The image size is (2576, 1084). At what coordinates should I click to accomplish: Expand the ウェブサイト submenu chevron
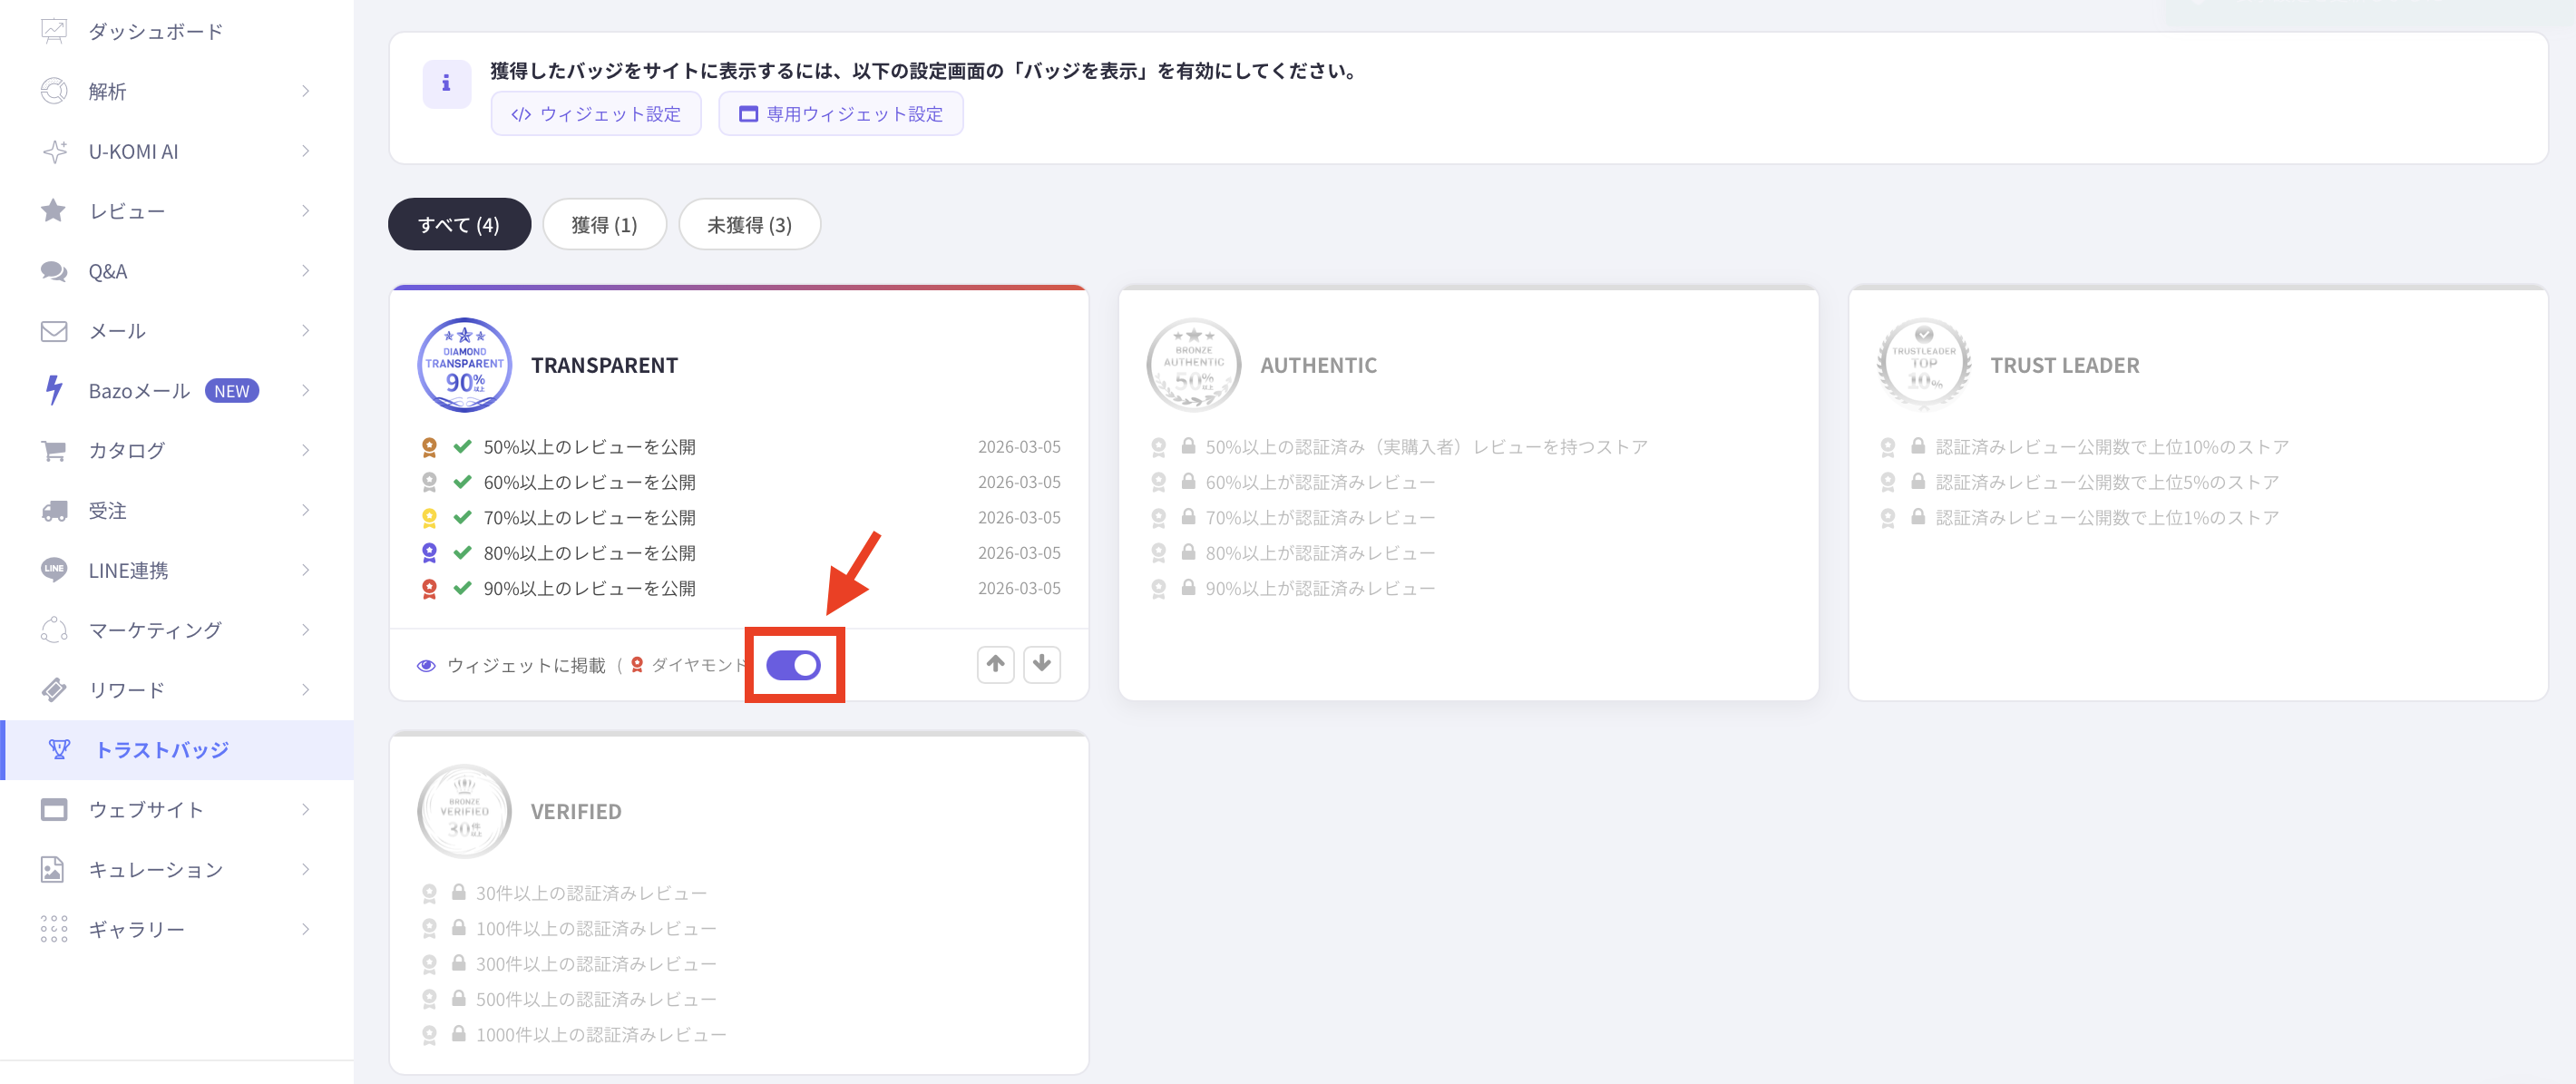coord(305,809)
